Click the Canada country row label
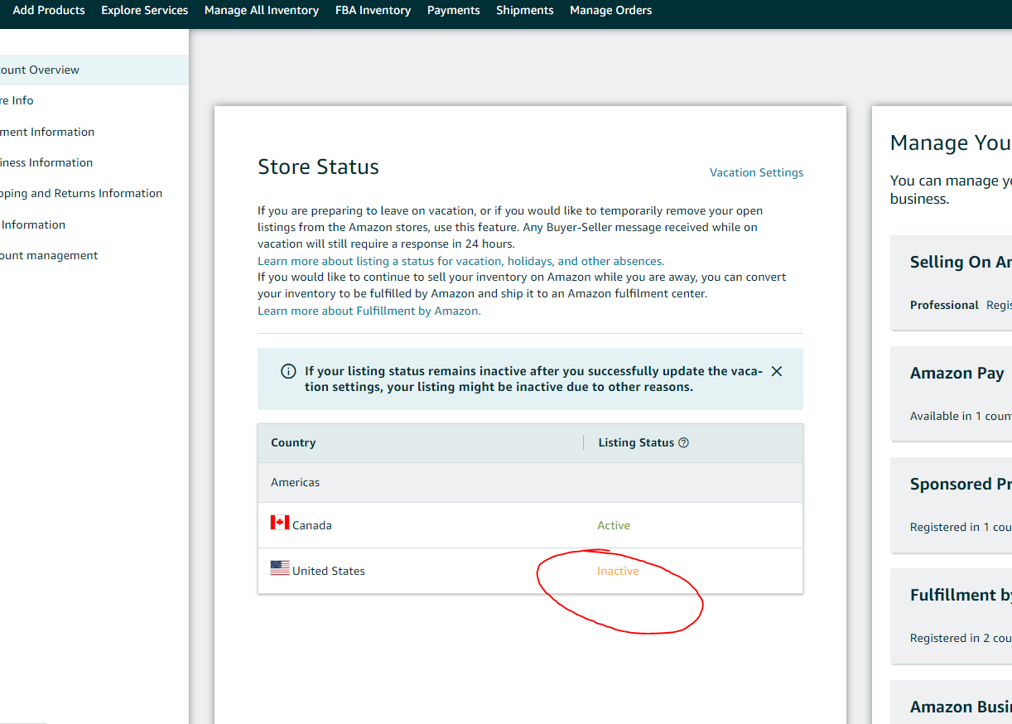This screenshot has width=1012, height=724. (x=312, y=525)
